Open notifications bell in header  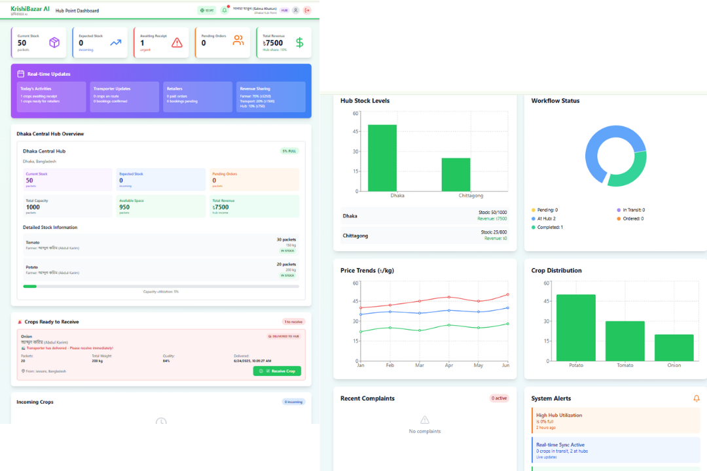(x=224, y=10)
